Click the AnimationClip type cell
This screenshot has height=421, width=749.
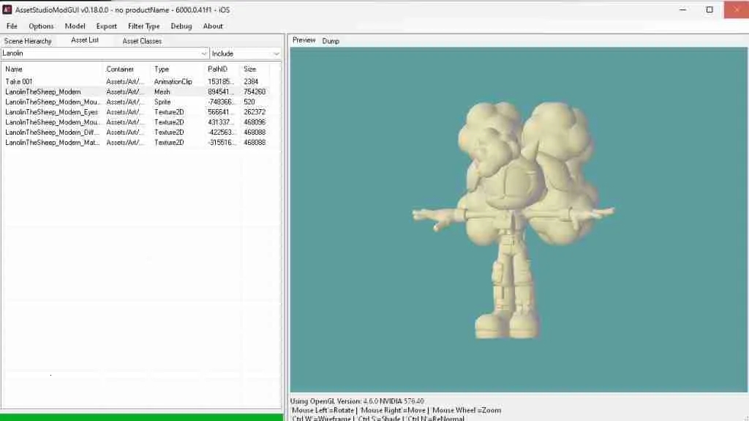(173, 82)
